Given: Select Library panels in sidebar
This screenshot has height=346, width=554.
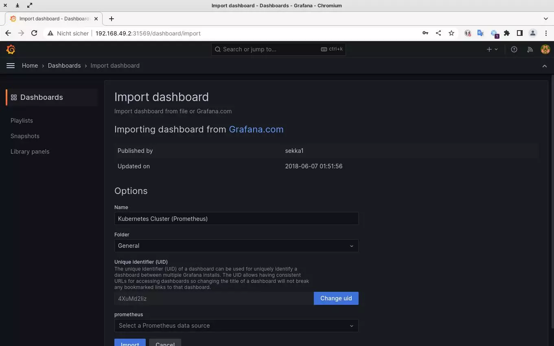Looking at the screenshot, I should click(x=30, y=152).
